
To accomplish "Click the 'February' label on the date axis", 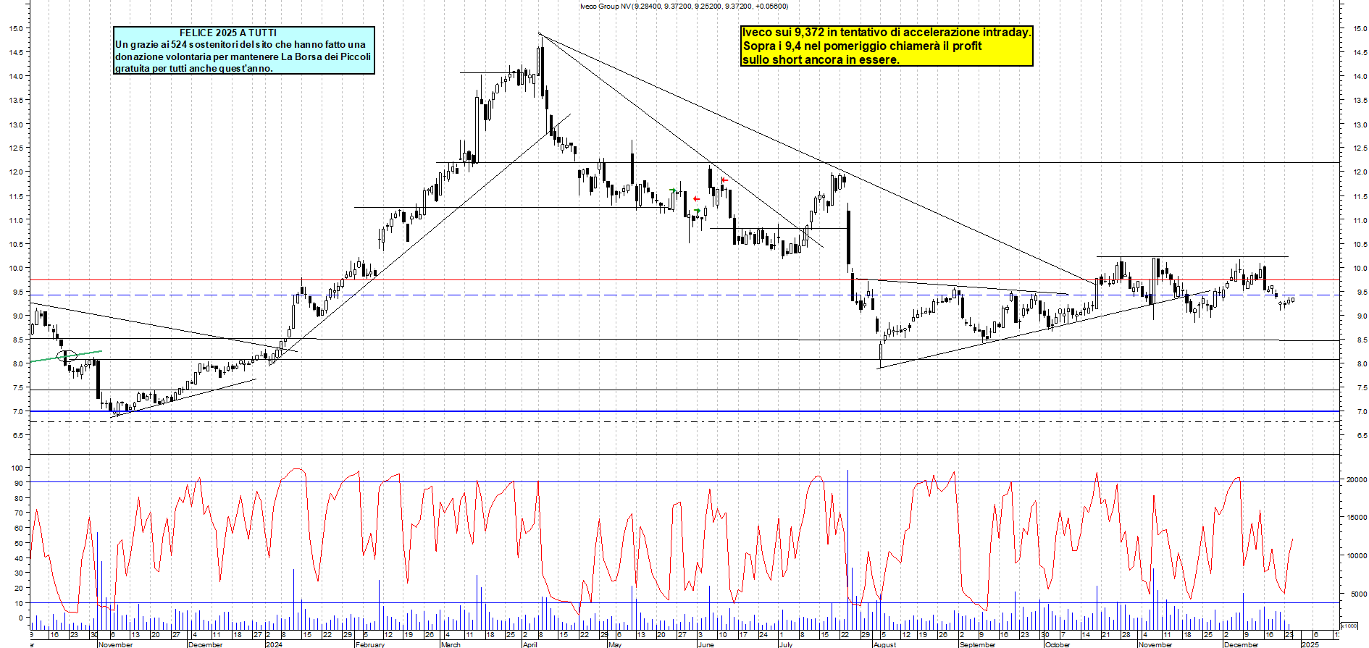I will click(370, 644).
